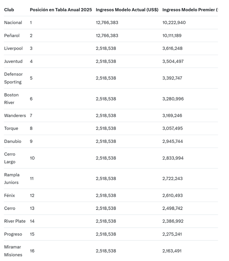
Task: Select the value 3,616,248 in Liverpool's row
Action: tap(173, 48)
